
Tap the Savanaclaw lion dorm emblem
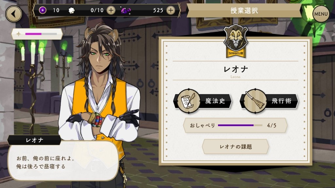(236, 41)
